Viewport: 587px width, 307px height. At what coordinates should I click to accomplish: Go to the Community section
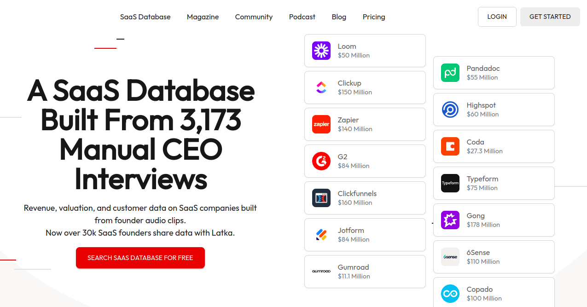coord(254,17)
